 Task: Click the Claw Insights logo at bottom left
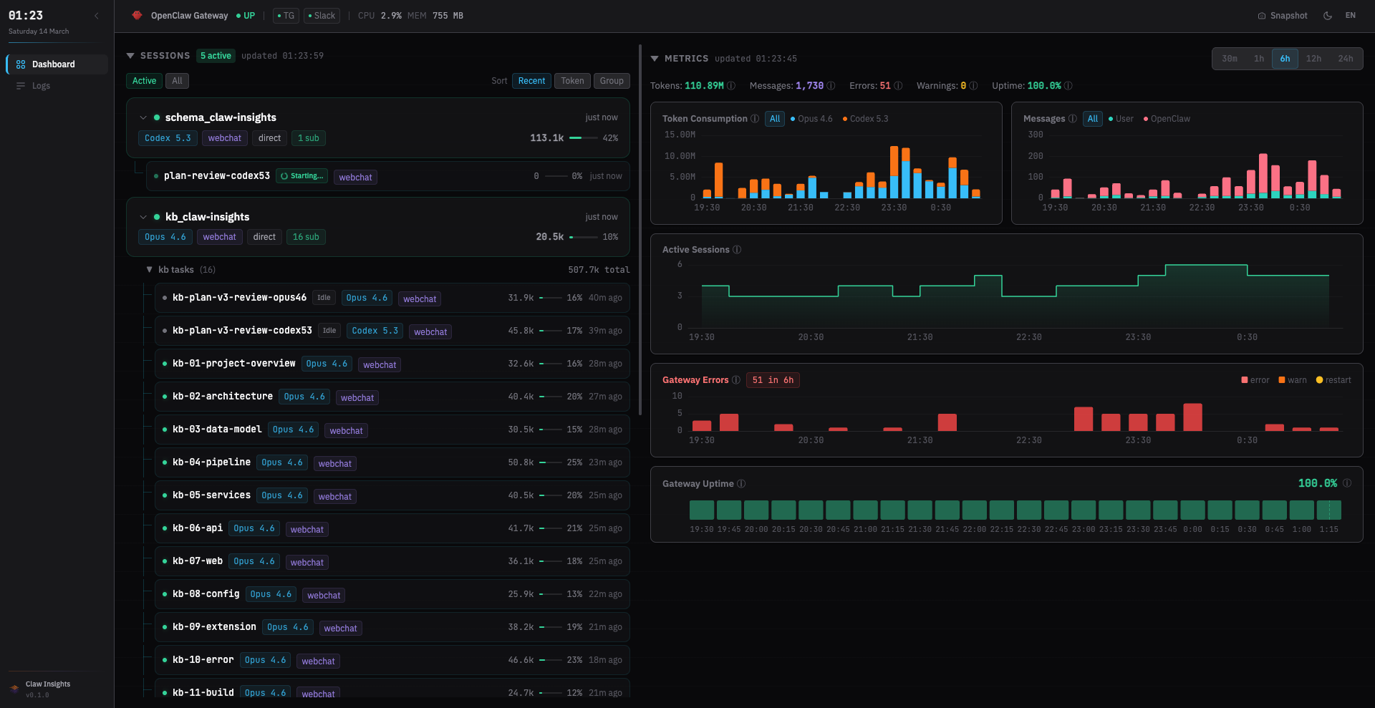[x=14, y=688]
